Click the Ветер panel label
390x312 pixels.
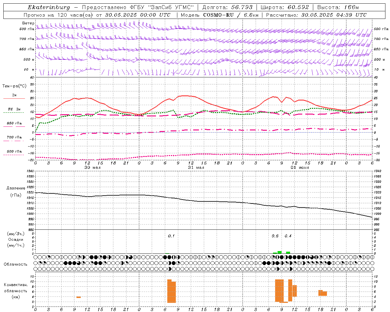point(28,23)
